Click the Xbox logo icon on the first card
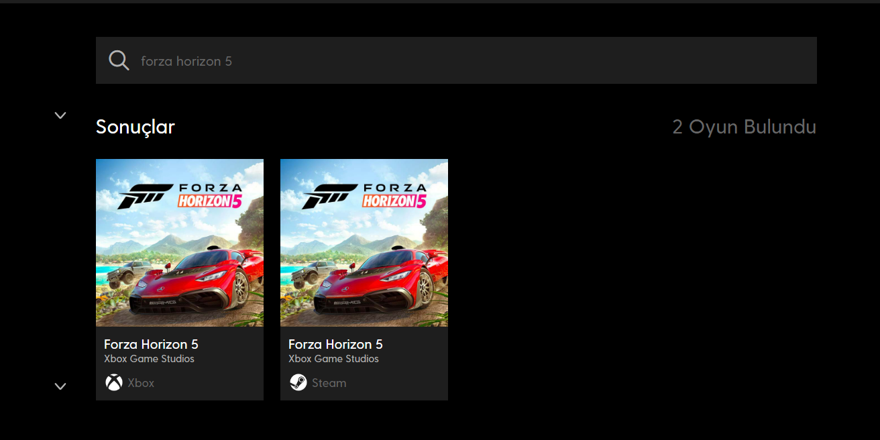 point(113,383)
